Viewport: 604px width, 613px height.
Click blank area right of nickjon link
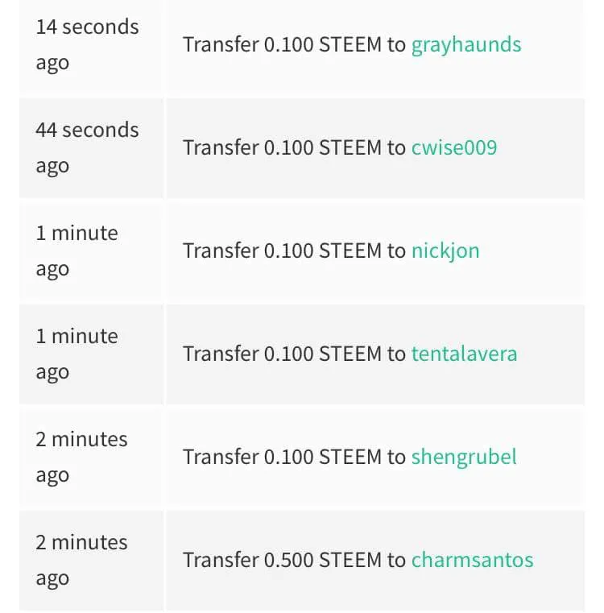[532, 251]
